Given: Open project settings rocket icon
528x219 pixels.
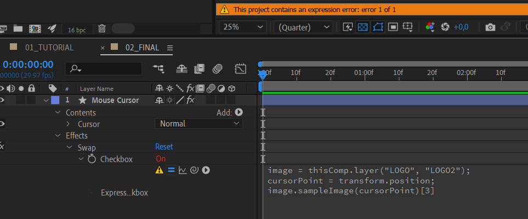Looking at the screenshot, I should (52, 28).
